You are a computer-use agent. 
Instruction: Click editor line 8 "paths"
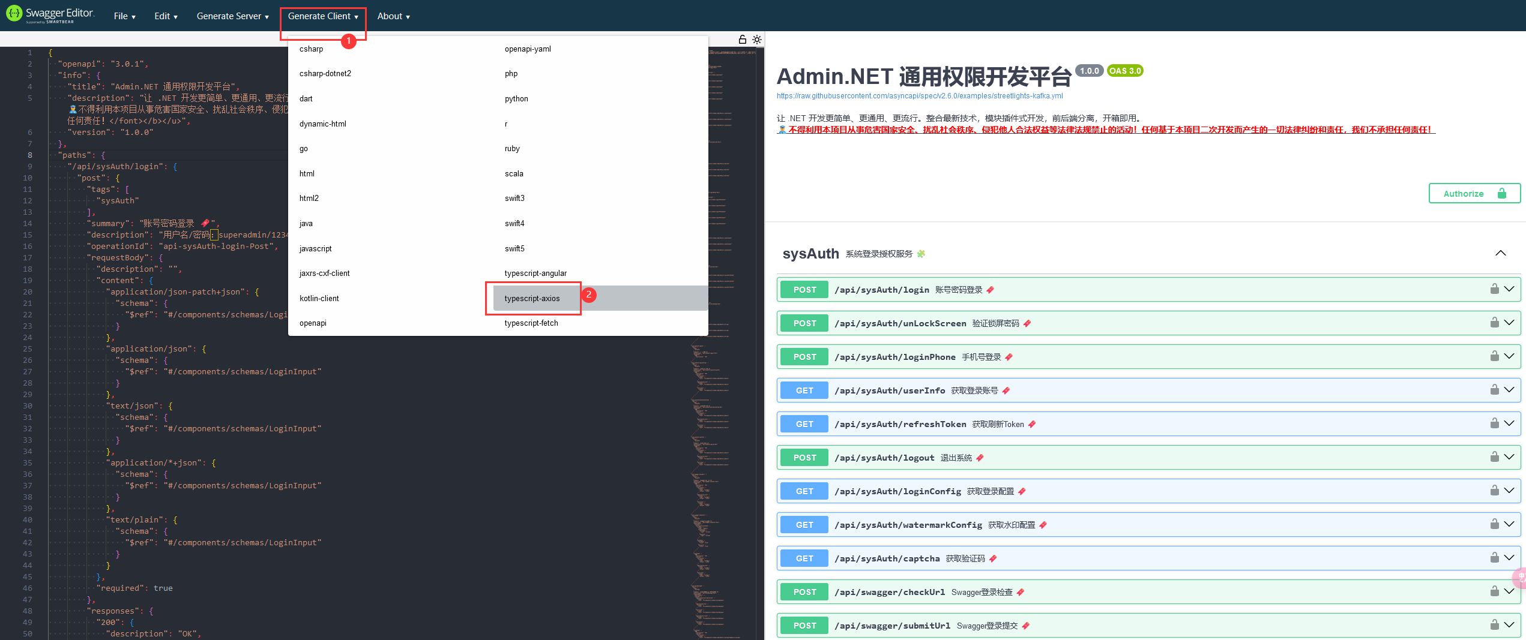(x=82, y=155)
